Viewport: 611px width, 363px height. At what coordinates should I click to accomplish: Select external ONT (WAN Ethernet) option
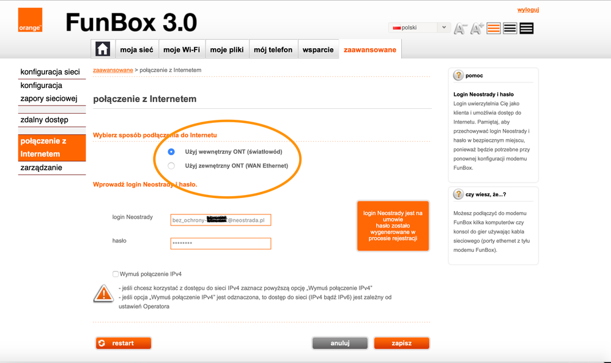[x=171, y=166]
